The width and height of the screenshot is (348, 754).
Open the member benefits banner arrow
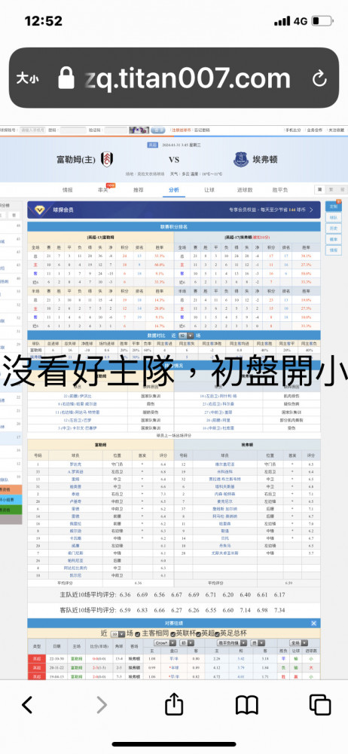coord(311,210)
